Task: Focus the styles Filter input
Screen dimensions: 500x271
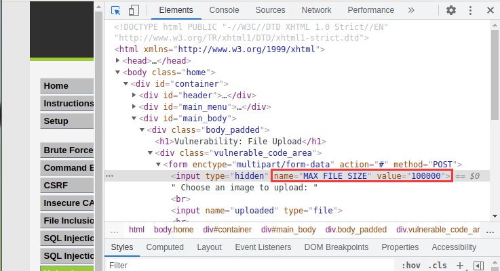Action: click(250, 266)
